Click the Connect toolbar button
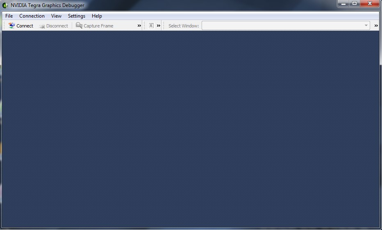Screen dimensions: 382x230 point(21,25)
